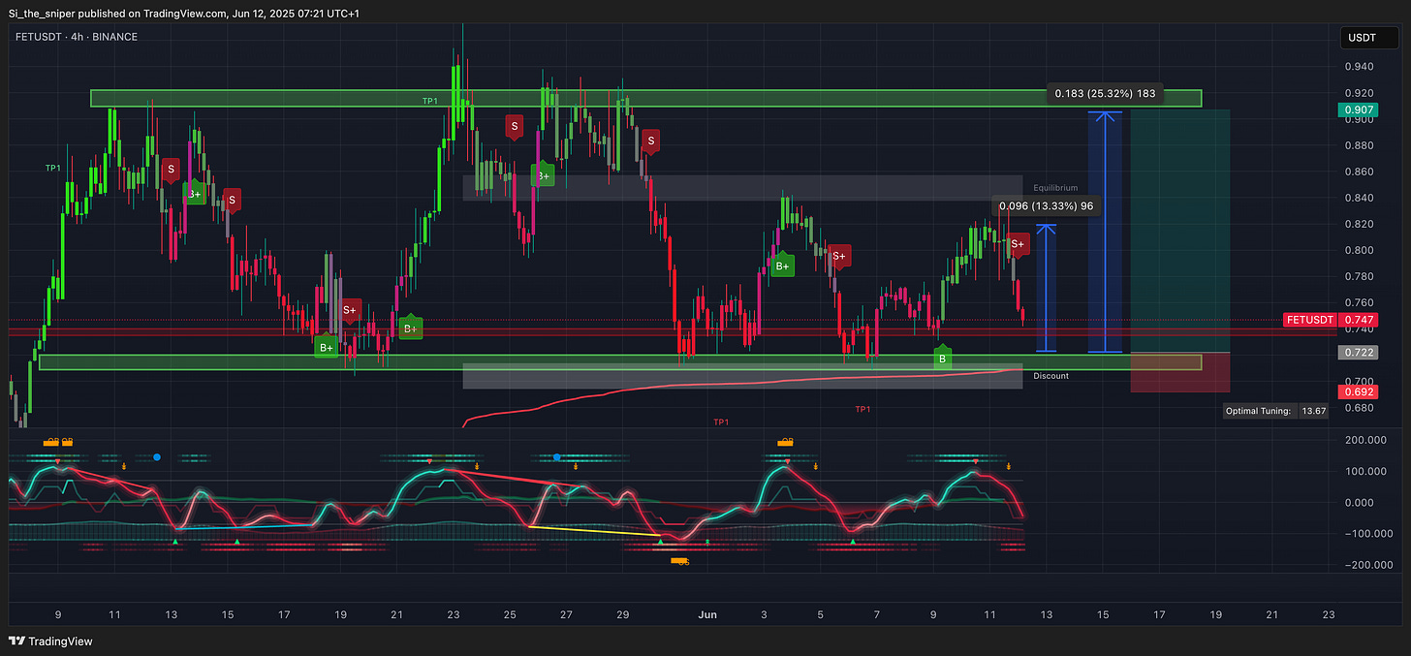
Task: Click the red FETUSDT price line label
Action: pos(1308,320)
